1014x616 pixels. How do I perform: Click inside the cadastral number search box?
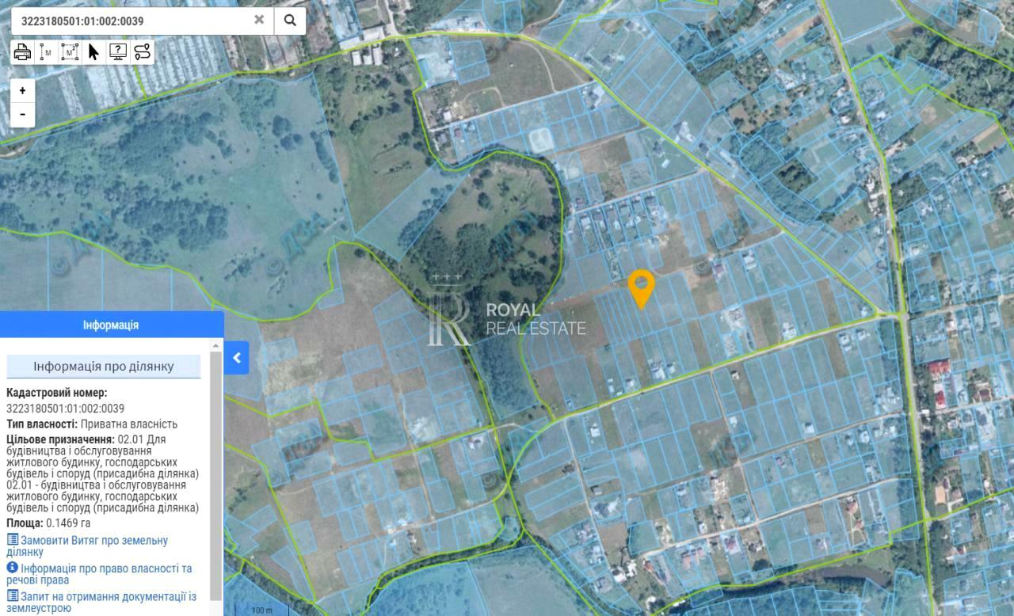(x=131, y=21)
